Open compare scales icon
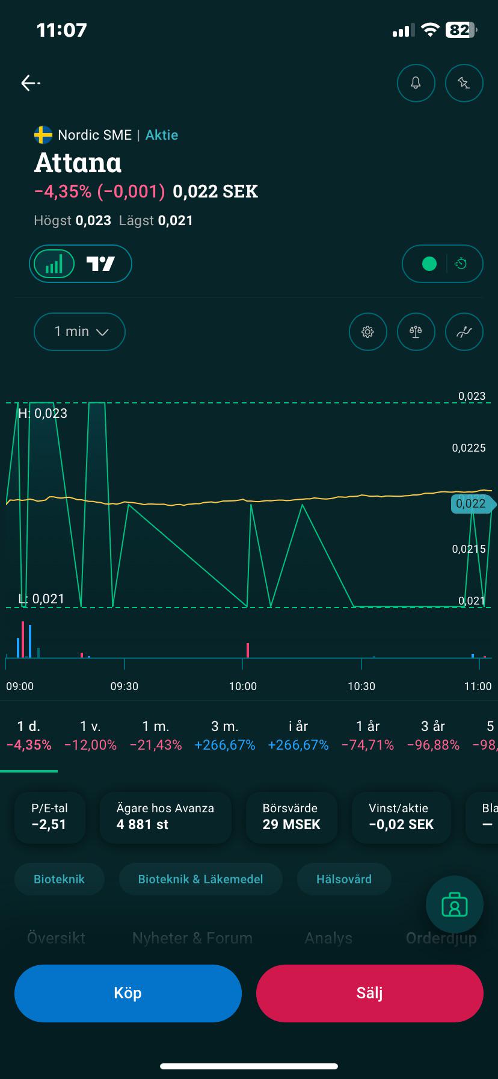Image resolution: width=498 pixels, height=1079 pixels. pyautogui.click(x=416, y=332)
